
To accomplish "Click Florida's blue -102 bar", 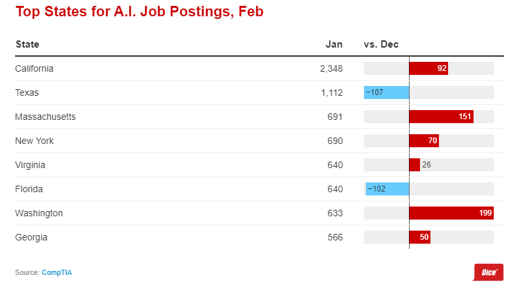I will [x=387, y=189].
